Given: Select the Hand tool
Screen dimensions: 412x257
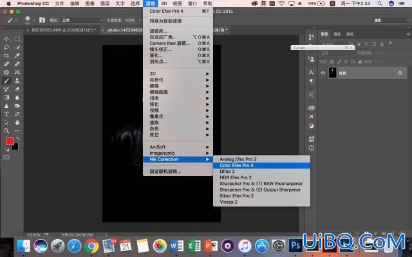Looking at the screenshot, I should point(17,123).
